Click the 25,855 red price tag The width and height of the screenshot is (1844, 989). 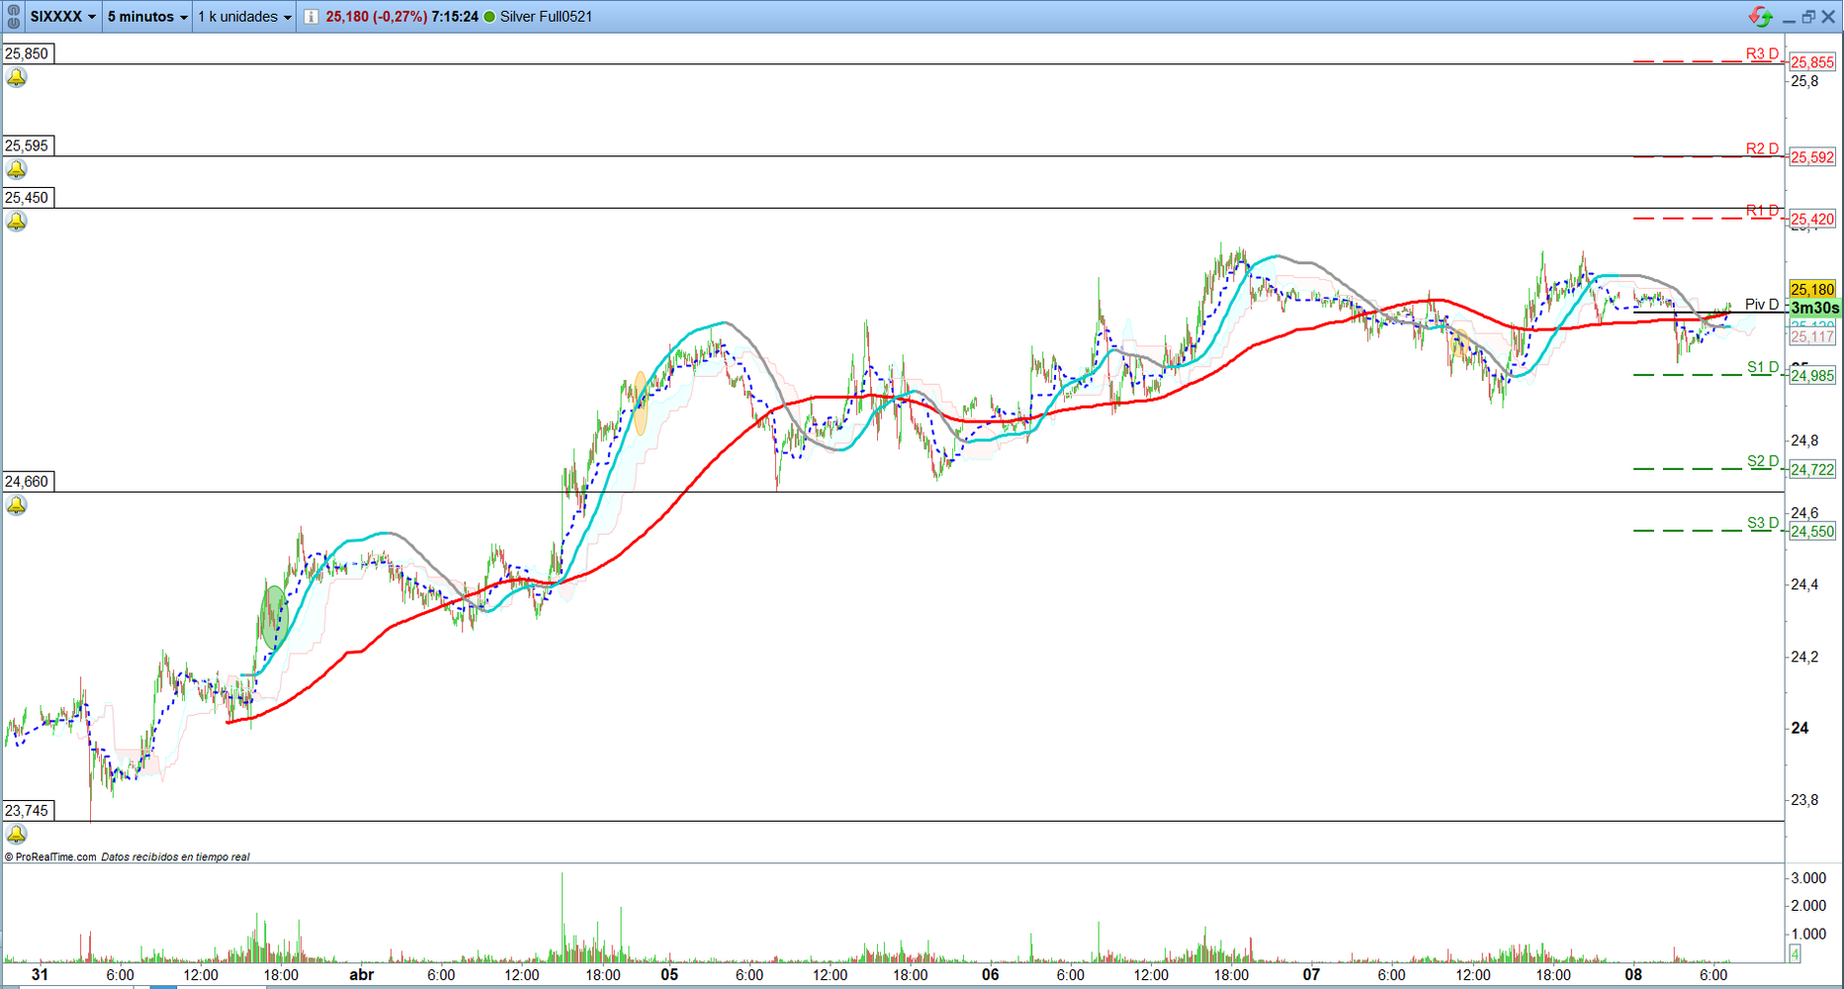tap(1812, 62)
